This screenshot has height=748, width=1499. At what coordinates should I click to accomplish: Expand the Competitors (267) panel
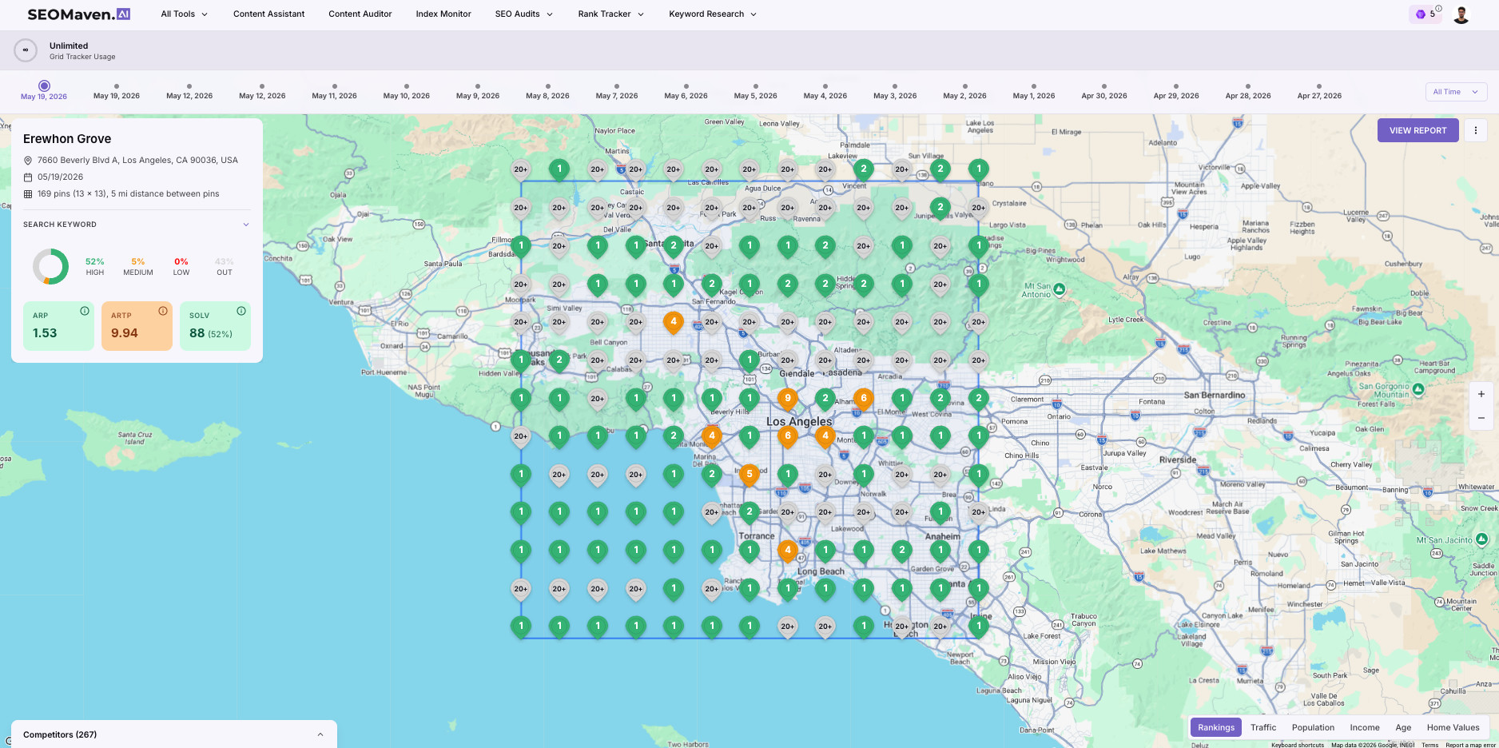[174, 734]
